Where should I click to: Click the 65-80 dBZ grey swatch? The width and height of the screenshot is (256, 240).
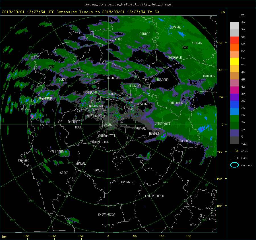(234, 29)
